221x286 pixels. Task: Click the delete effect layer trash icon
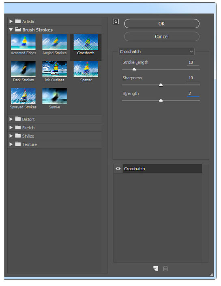(x=165, y=268)
